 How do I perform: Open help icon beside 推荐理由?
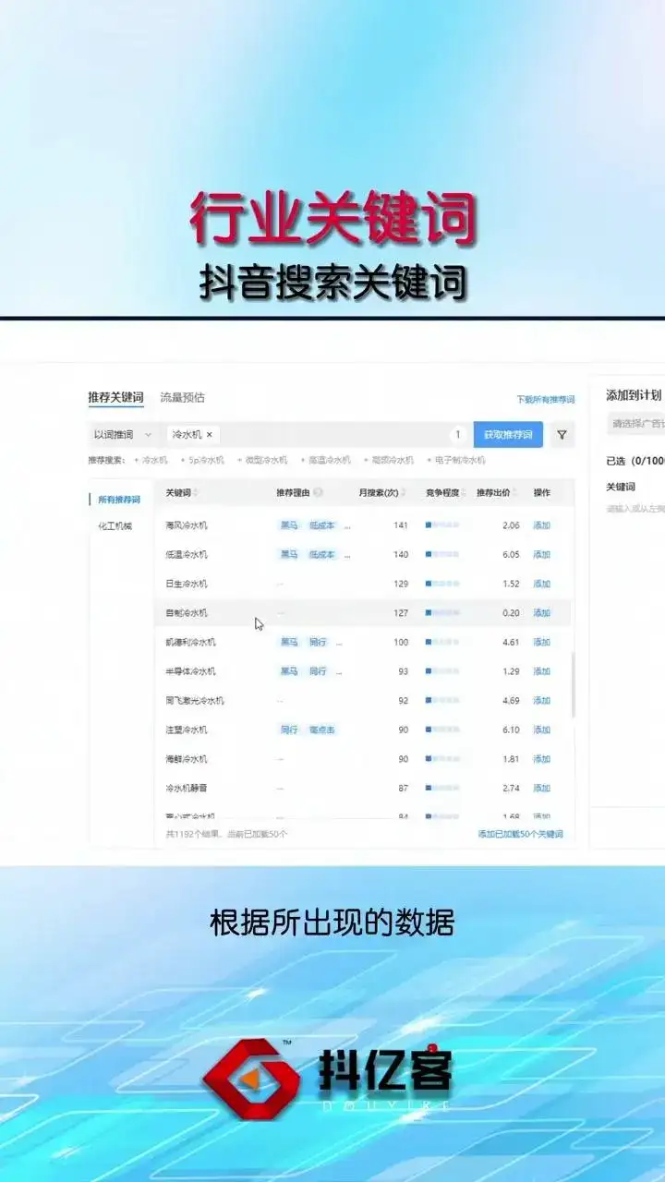(x=318, y=492)
